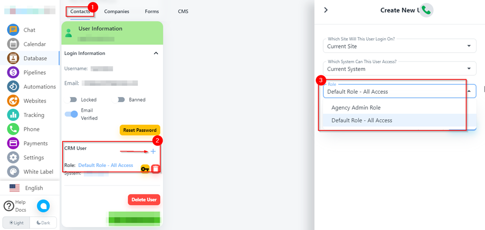
Task: Open Automations from the sidebar icon
Action: pyautogui.click(x=13, y=86)
